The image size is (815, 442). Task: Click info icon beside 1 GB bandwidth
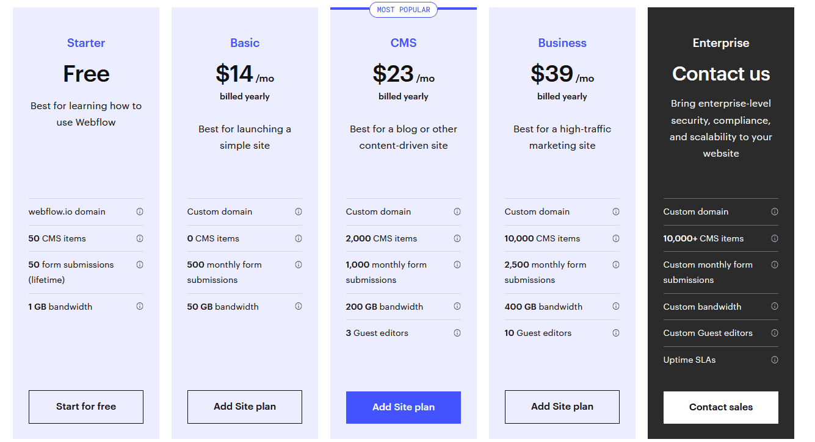[x=140, y=307]
